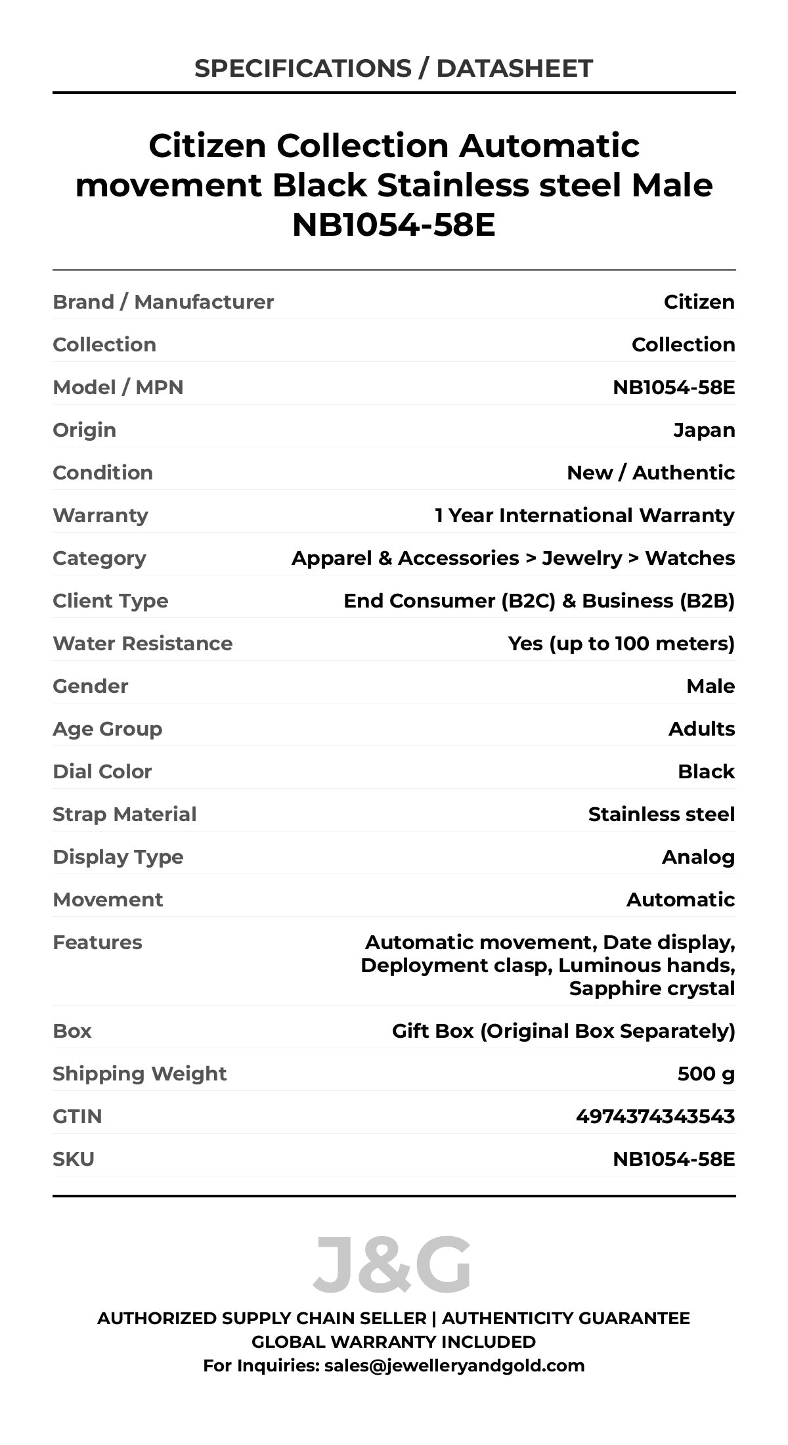This screenshot has width=788, height=1445.
Task: Click the Model / MPN value NB1054-58E
Action: 674,388
